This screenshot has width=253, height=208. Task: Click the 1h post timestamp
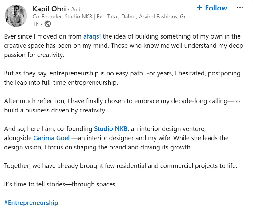[36, 24]
